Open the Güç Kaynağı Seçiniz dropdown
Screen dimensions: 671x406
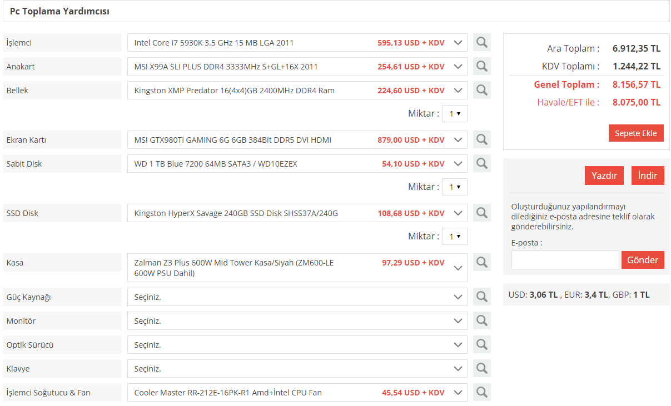coord(297,297)
